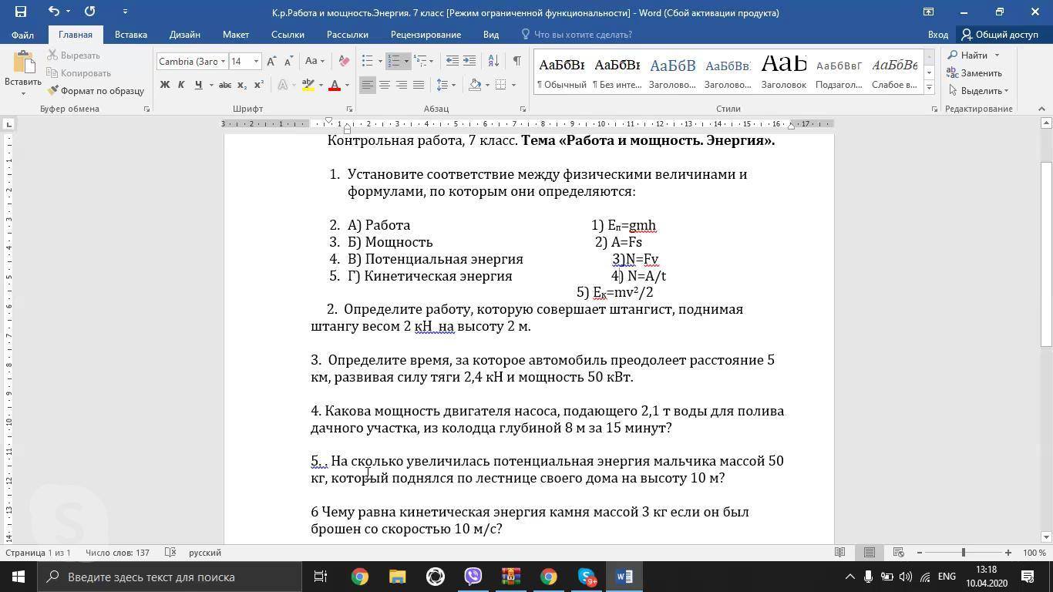This screenshot has height=592, width=1053.
Task: Expand the underline style dropdown arrow
Action: 210,85
